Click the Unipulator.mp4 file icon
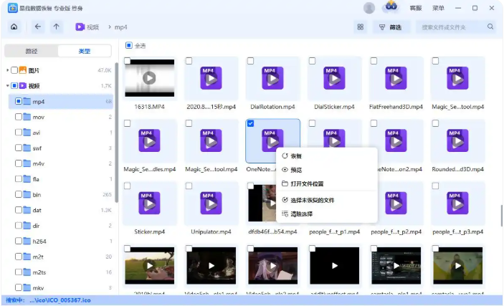This screenshot has height=306, width=504. (x=211, y=203)
